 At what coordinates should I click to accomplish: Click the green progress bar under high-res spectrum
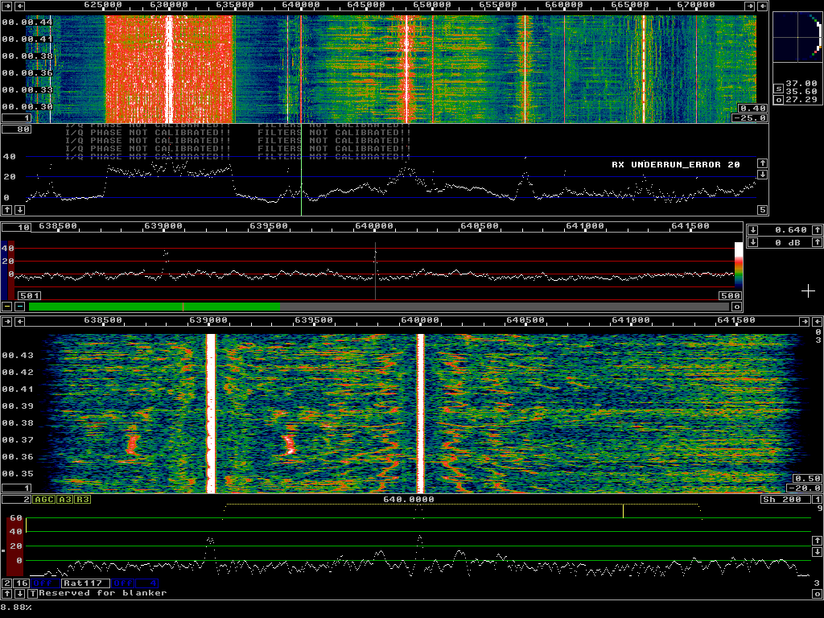(x=154, y=307)
